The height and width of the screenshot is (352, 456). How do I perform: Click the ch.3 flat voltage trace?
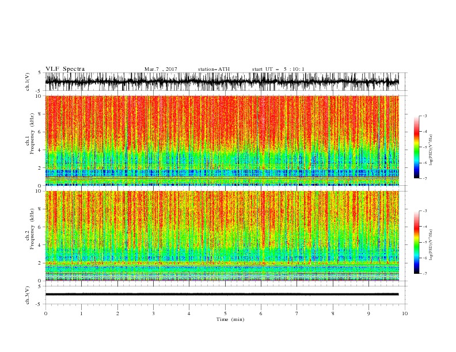point(222,294)
